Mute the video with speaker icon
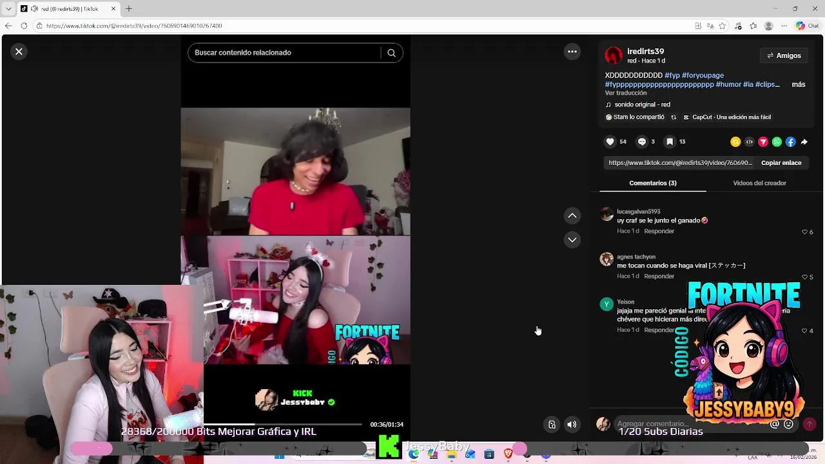The height and width of the screenshot is (464, 825). (572, 424)
